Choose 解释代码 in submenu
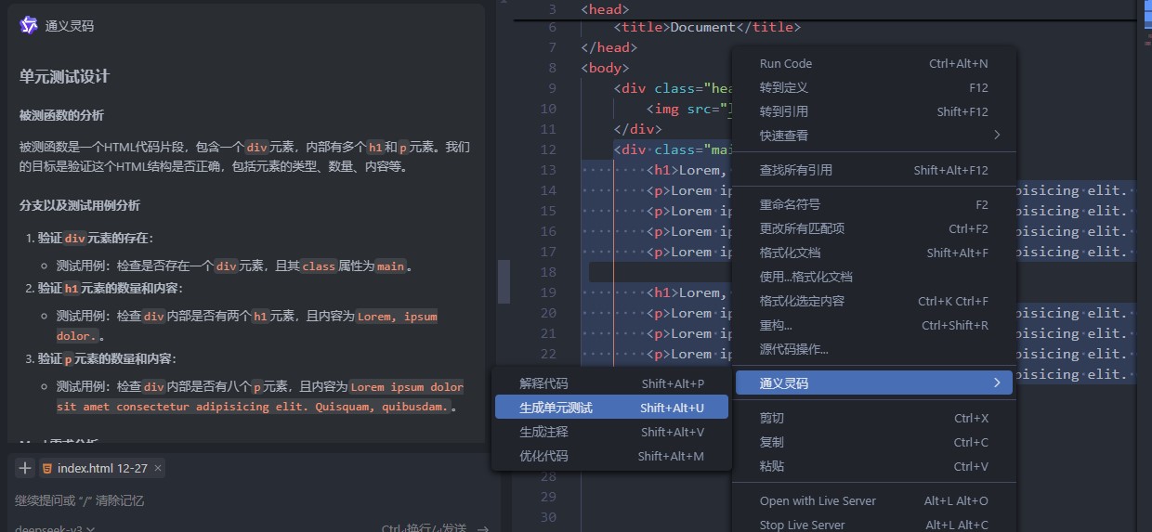Viewport: 1152px width, 532px height. click(611, 383)
